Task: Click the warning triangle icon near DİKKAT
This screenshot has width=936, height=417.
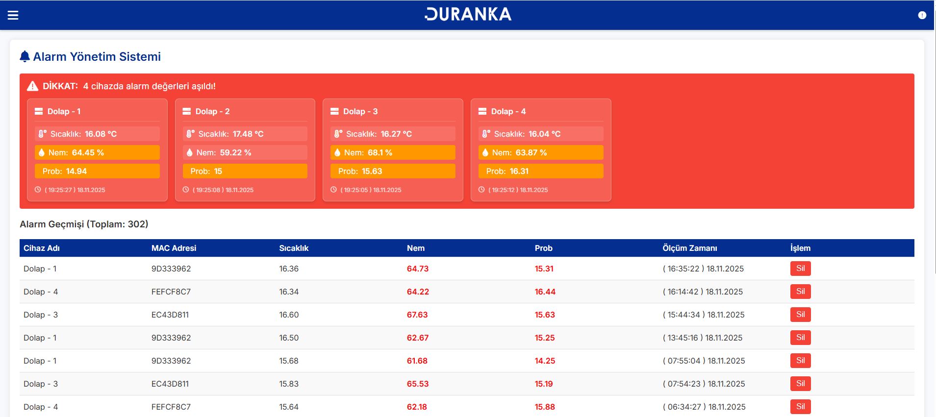Action: pyautogui.click(x=32, y=86)
